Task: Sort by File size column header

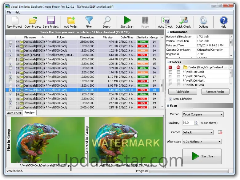Action: [108, 37]
